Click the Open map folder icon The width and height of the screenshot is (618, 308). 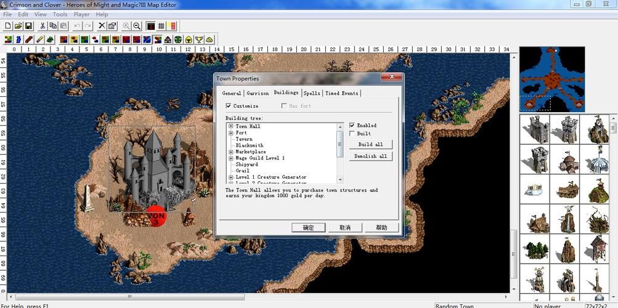coord(18,26)
